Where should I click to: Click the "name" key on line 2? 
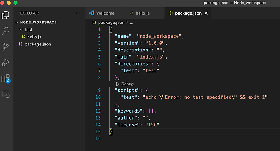coord(123,36)
